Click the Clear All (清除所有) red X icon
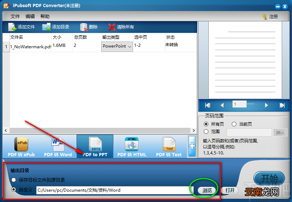 pyautogui.click(x=112, y=27)
